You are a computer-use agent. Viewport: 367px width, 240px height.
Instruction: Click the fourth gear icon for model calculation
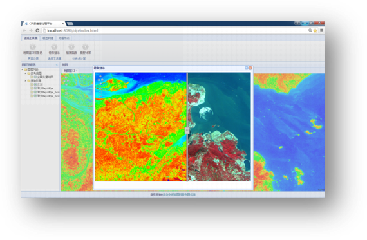click(x=86, y=47)
